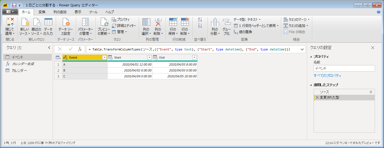Open データ型: テキスト dropdown
Screen dimensions: 384x148
247,19
